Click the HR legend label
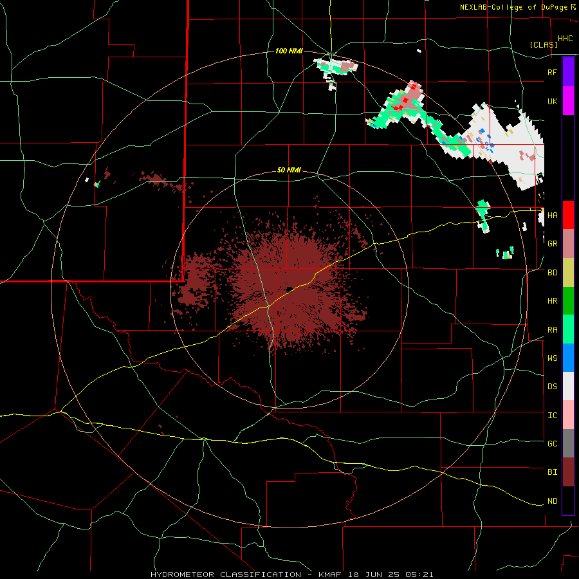Screen dimensions: 579x579 click(x=552, y=301)
